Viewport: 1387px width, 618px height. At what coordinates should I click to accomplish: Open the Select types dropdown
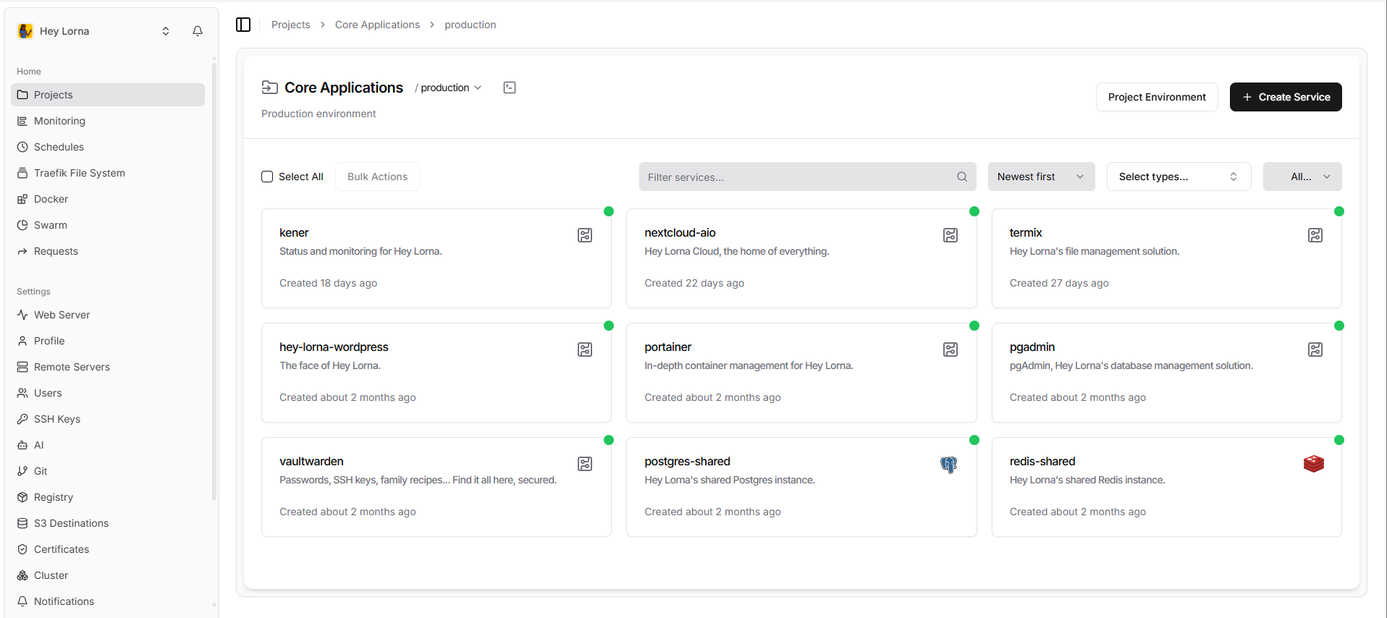[1178, 177]
